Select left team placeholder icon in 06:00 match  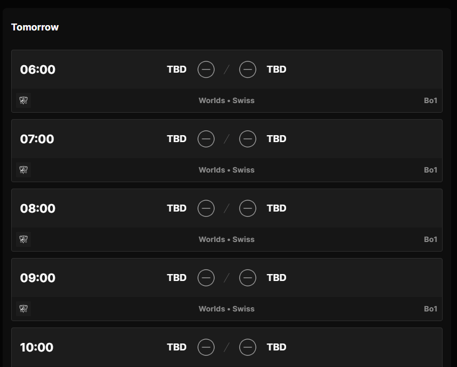pos(206,69)
